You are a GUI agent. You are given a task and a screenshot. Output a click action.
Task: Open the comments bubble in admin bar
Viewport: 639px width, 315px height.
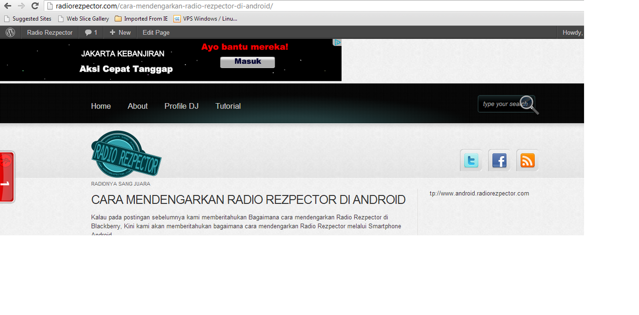point(91,32)
